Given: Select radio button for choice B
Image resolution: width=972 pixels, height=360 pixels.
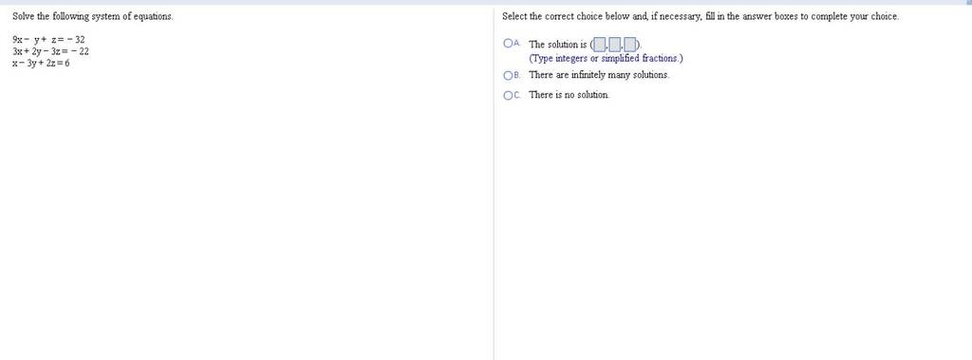Looking at the screenshot, I should pos(508,75).
